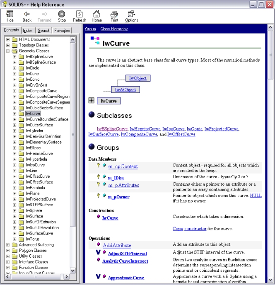
Task: Refresh the help page
Action: [x=79, y=14]
